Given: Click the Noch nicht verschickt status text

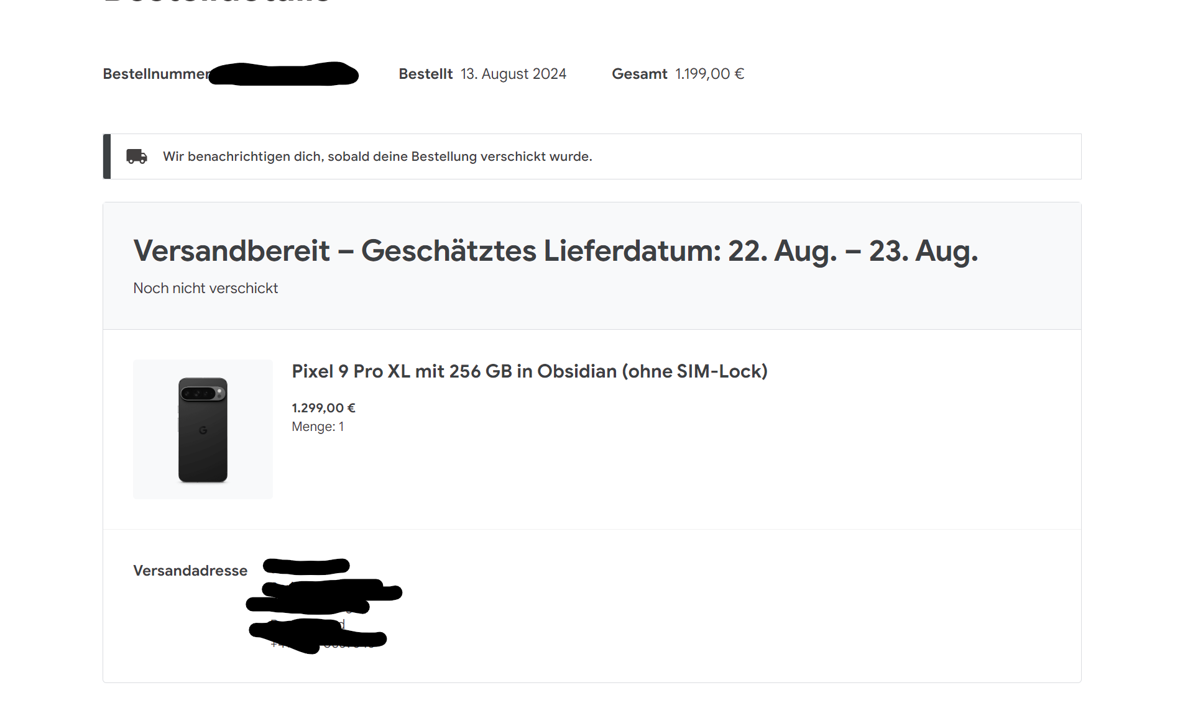Looking at the screenshot, I should pyautogui.click(x=205, y=288).
